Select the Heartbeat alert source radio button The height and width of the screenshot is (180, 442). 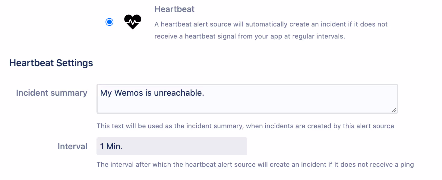click(x=109, y=22)
